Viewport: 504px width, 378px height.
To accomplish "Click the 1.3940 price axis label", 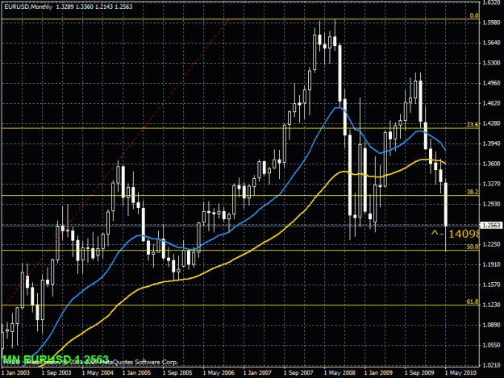I will tap(491, 143).
